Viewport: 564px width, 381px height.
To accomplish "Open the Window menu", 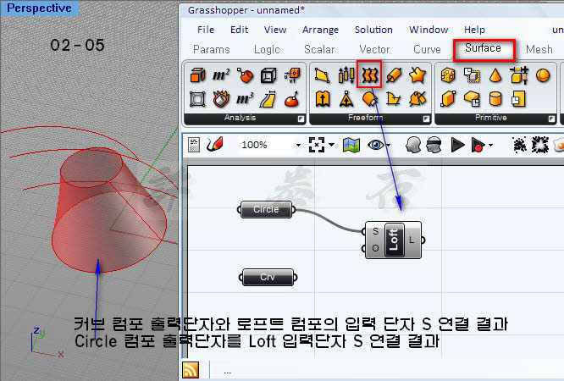I will coord(429,30).
